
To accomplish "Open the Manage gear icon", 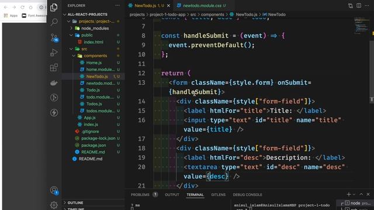I will tap(54, 205).
